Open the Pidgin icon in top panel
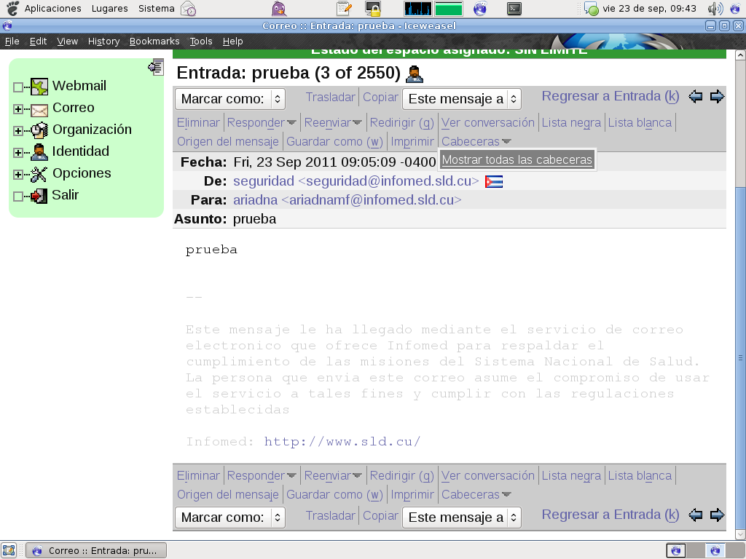The image size is (746, 559). point(279,9)
